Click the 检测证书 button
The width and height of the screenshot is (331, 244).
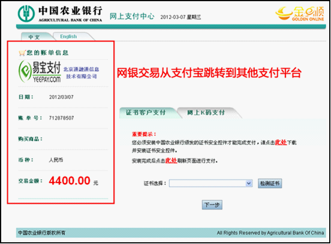(x=270, y=184)
